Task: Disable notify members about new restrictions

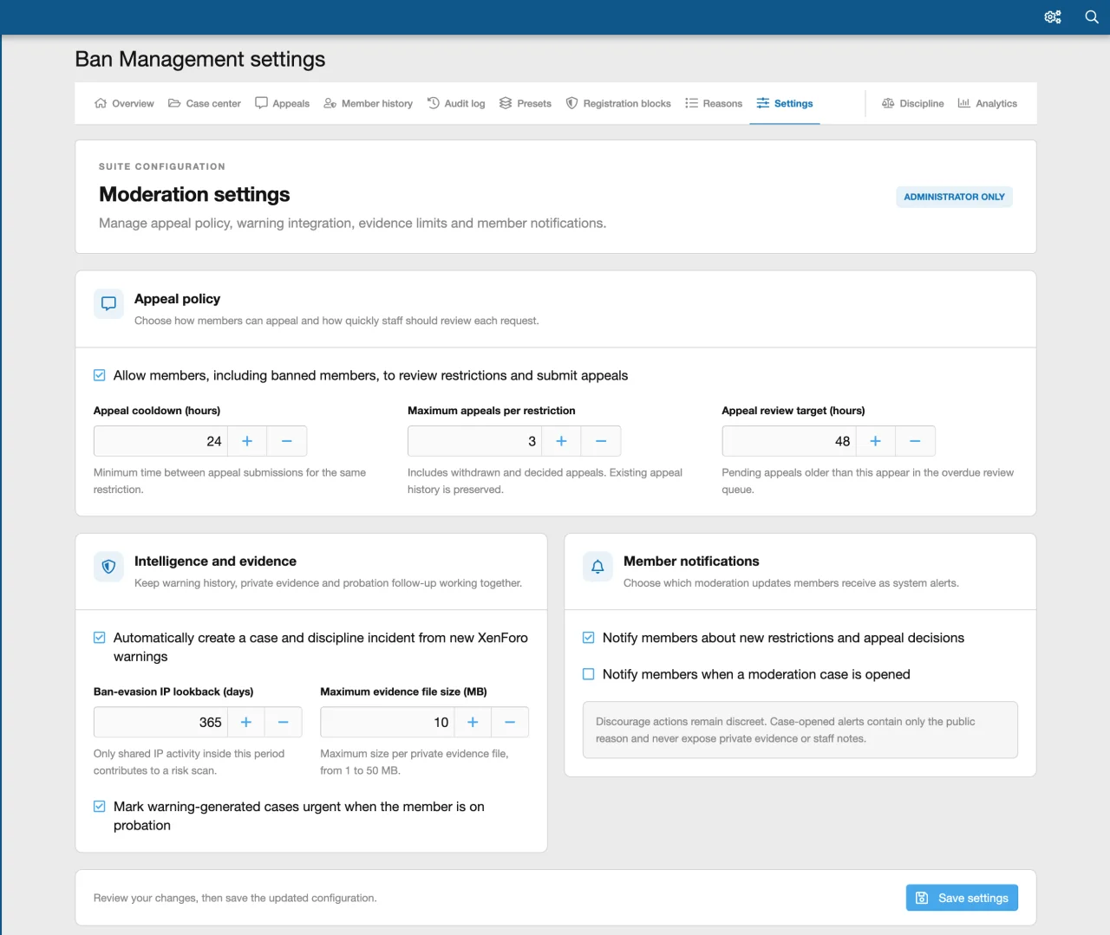Action: pyautogui.click(x=589, y=638)
